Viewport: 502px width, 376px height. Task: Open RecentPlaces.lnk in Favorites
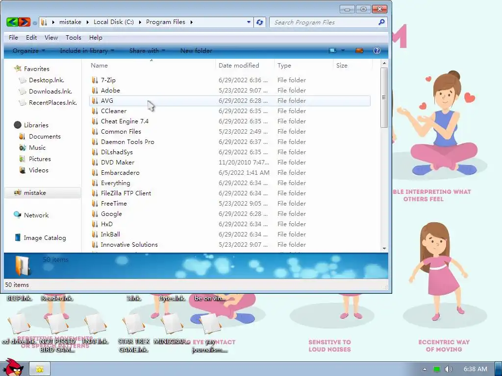53,102
